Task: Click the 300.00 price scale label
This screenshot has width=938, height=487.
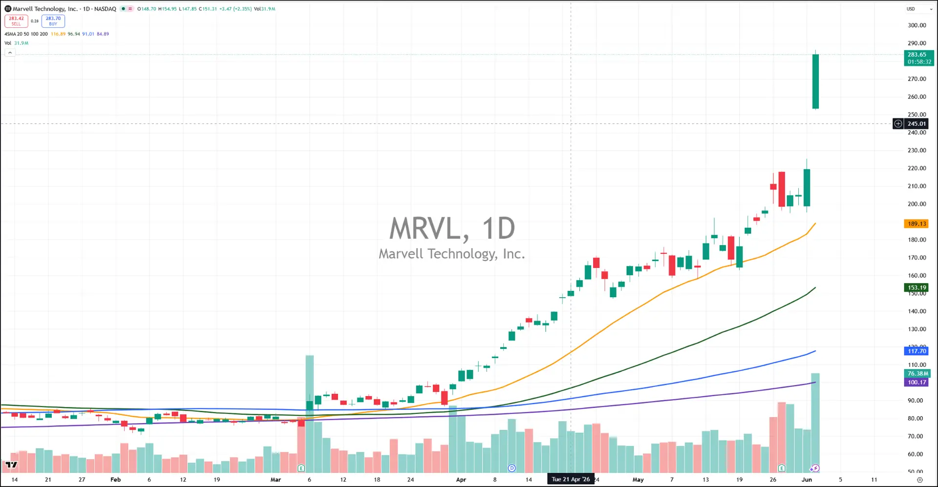Action: coord(917,25)
